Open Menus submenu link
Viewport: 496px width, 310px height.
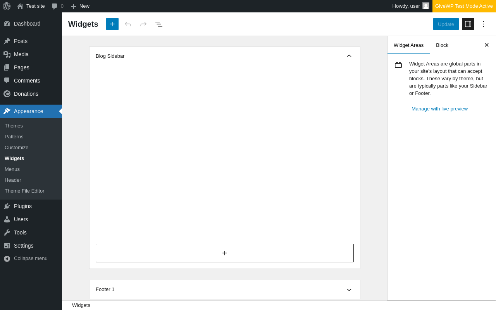[12, 169]
